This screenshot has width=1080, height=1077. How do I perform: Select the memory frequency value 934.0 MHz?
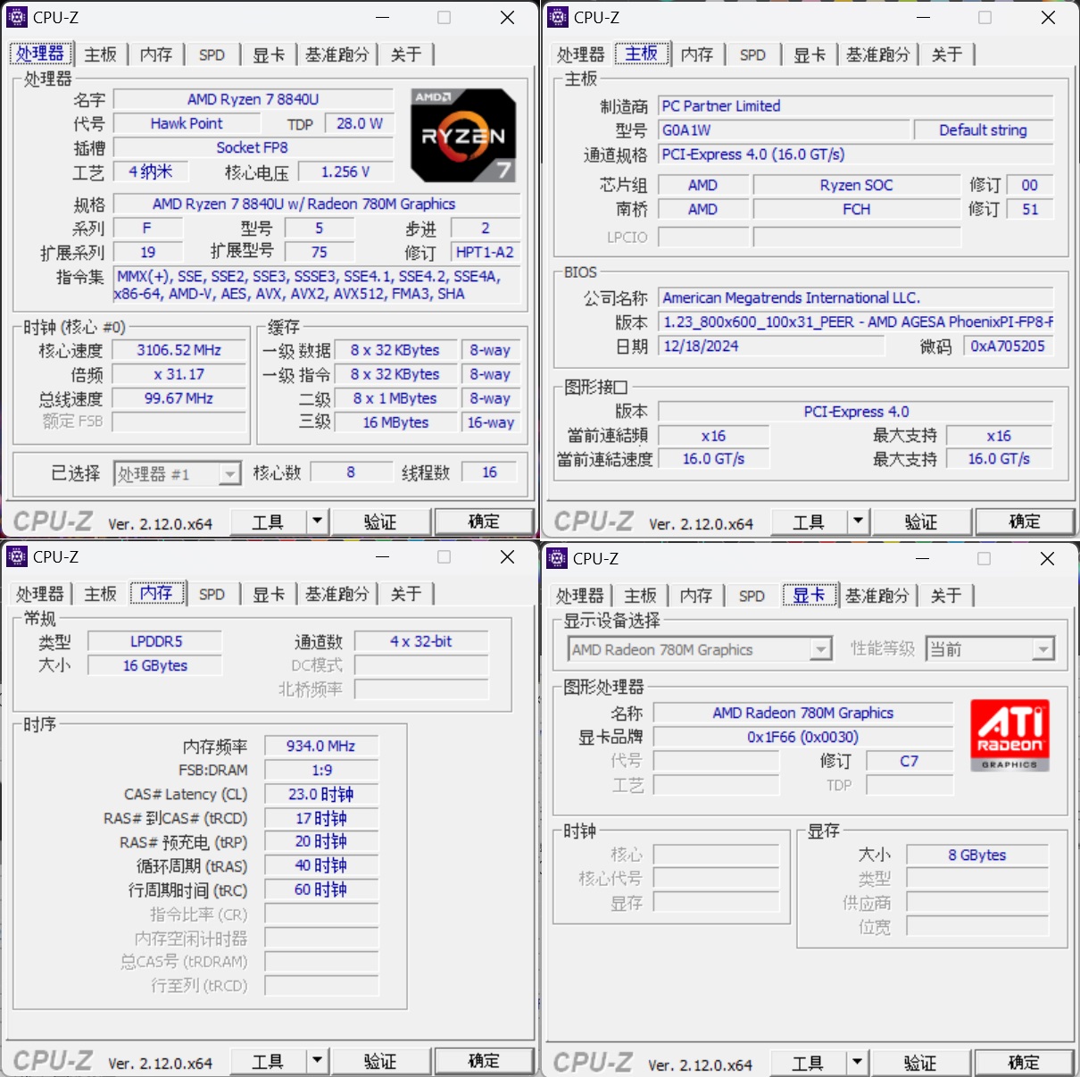click(321, 746)
